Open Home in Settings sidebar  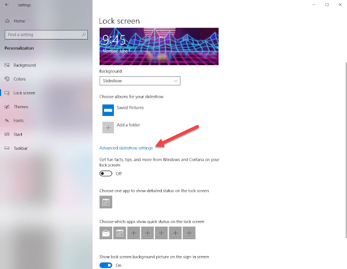click(20, 21)
